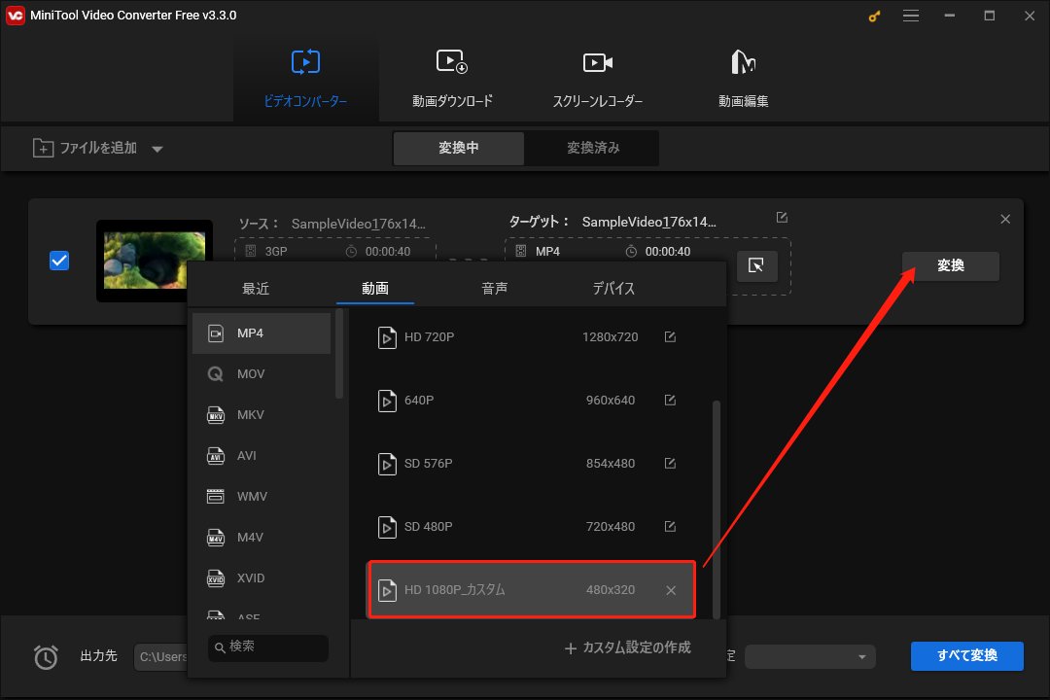This screenshot has height=700, width=1050.
Task: Edit settings of the 640P preset
Action: coord(670,400)
